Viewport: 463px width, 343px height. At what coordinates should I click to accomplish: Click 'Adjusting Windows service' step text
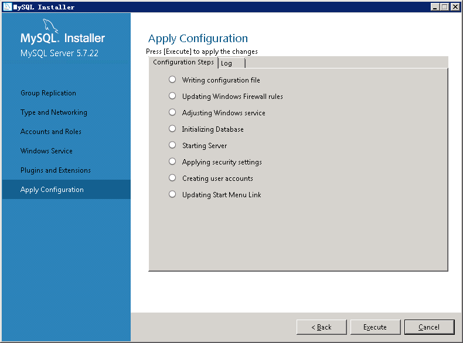[223, 113]
